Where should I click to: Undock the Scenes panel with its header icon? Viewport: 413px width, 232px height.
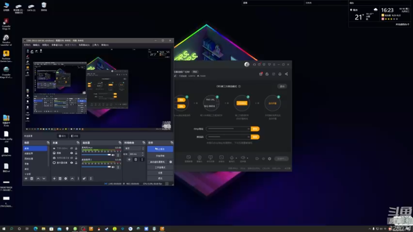pos(48,143)
